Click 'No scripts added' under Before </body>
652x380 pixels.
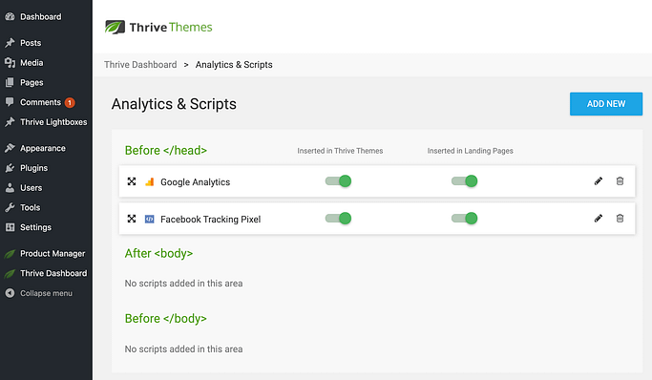tap(183, 348)
